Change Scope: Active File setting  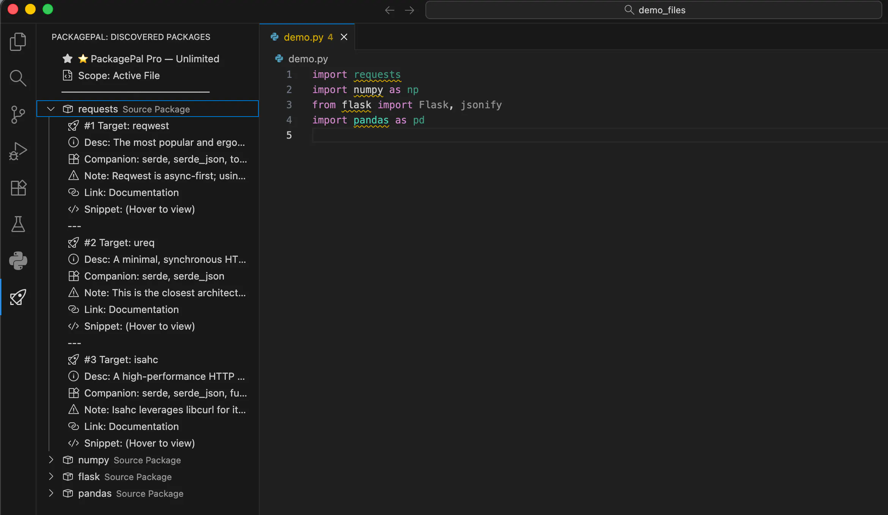(148, 76)
